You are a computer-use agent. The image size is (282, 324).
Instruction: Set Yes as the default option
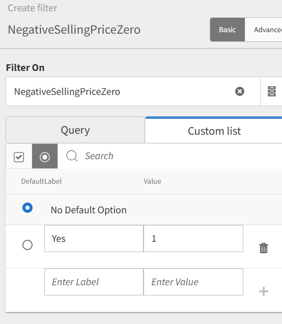pyautogui.click(x=27, y=245)
